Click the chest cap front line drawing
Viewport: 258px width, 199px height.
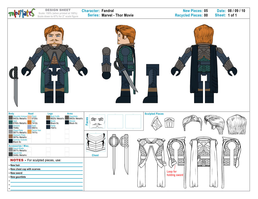pos(151,162)
